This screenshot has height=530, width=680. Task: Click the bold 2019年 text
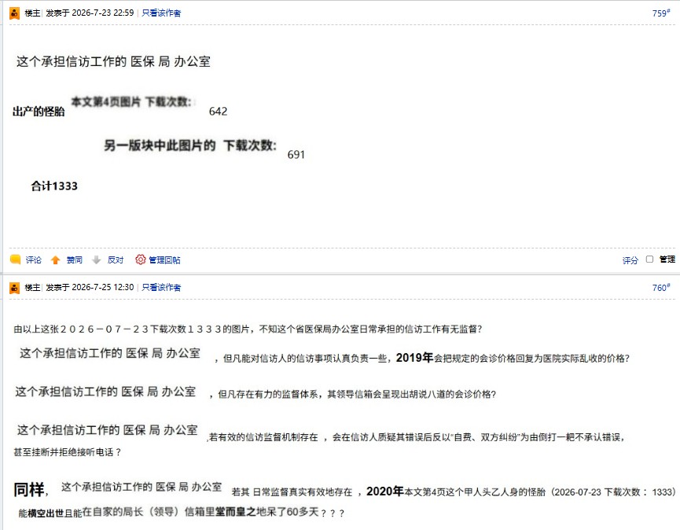point(414,358)
